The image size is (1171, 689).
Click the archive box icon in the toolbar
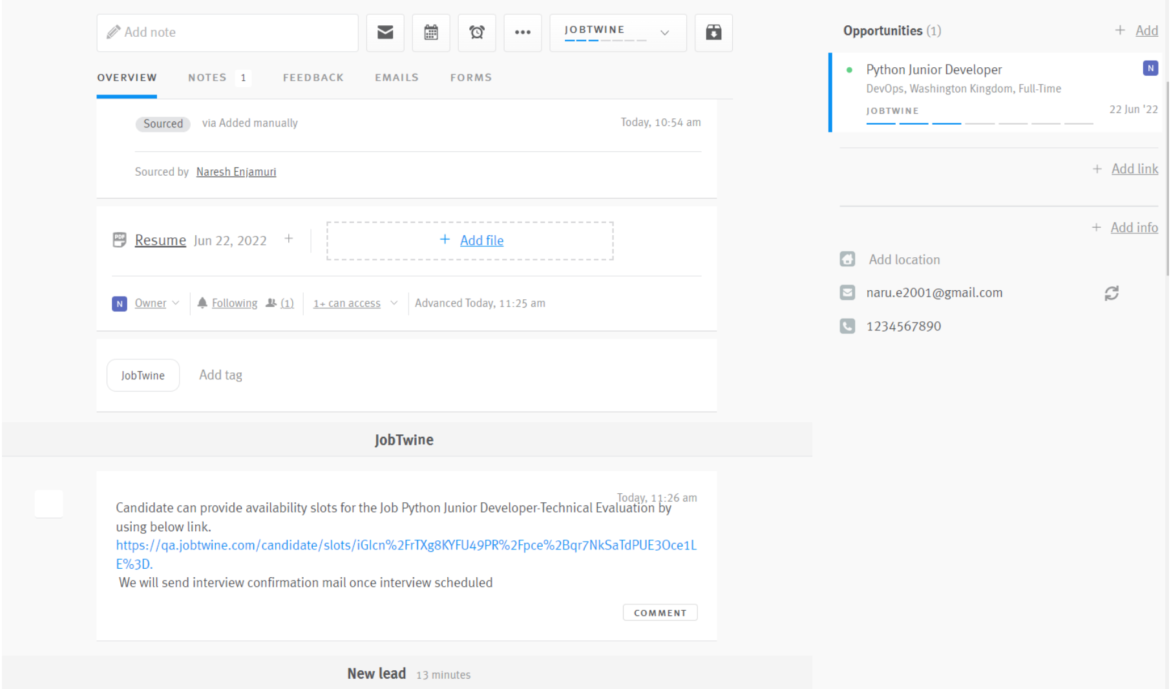coord(713,32)
